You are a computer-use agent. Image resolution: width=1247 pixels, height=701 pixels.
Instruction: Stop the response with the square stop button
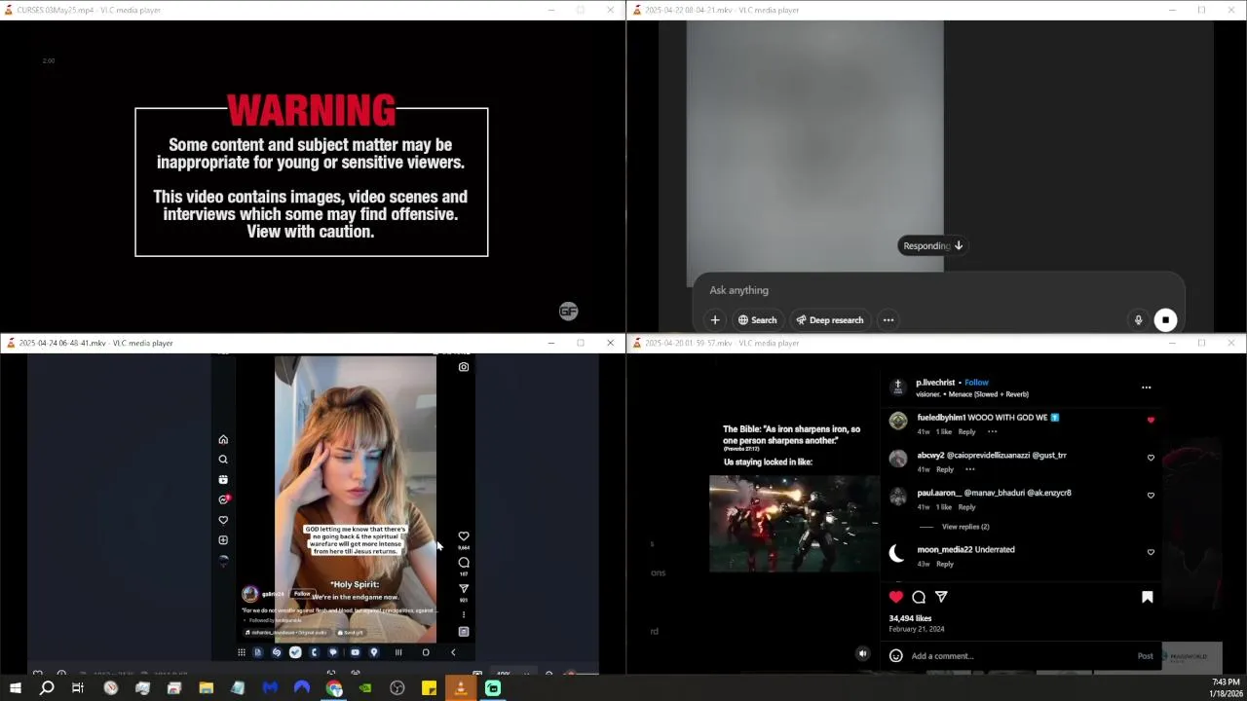point(1165,320)
